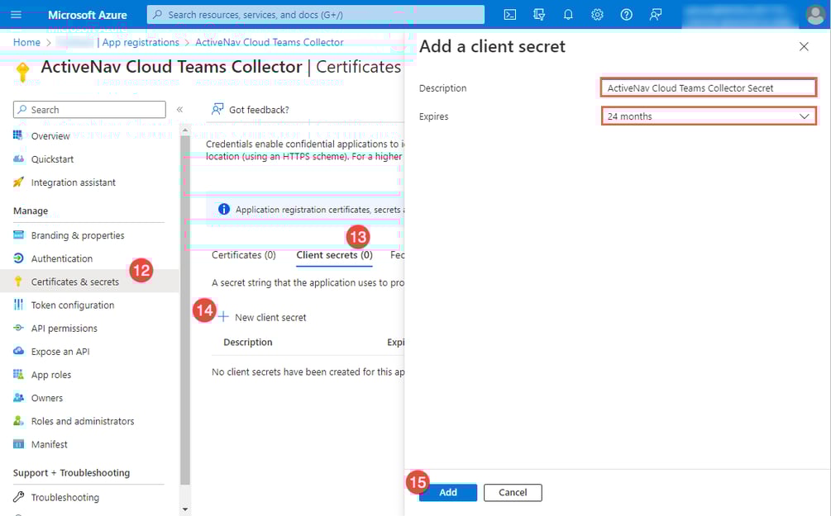Expand the Expires dropdown
The height and width of the screenshot is (516, 831).
[x=708, y=116]
